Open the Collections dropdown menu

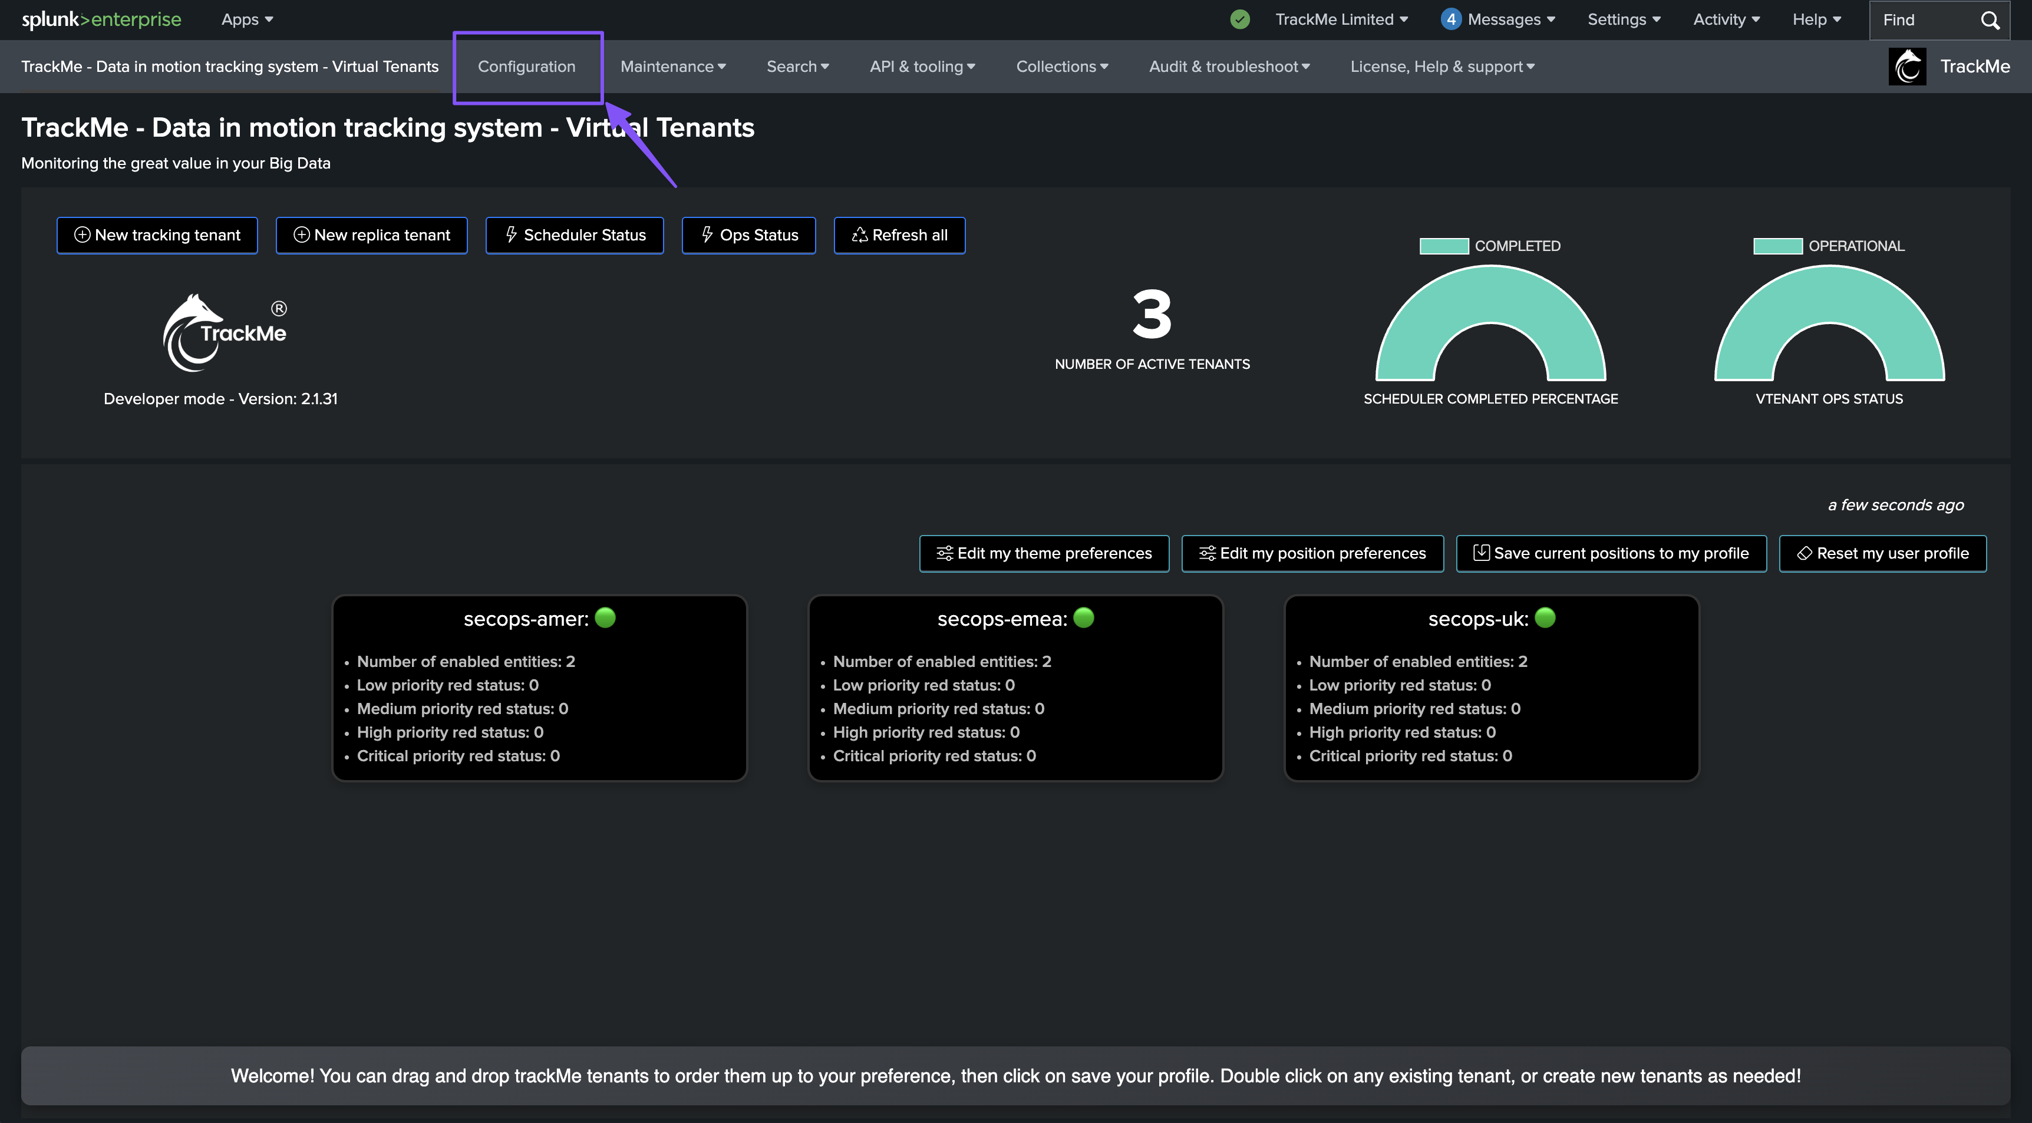pos(1062,67)
